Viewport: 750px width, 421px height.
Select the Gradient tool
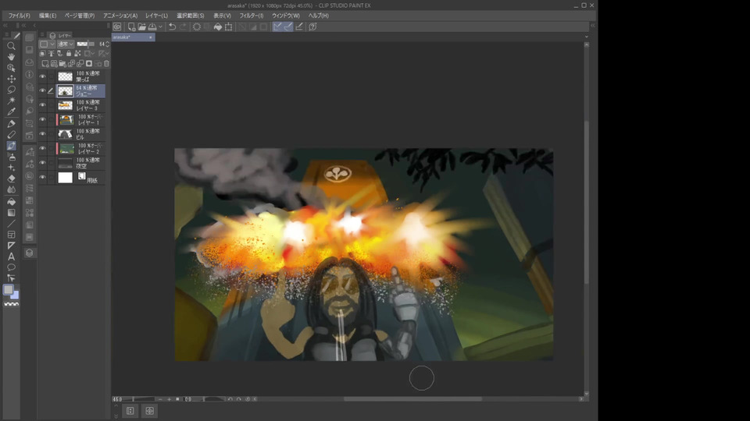click(x=11, y=212)
